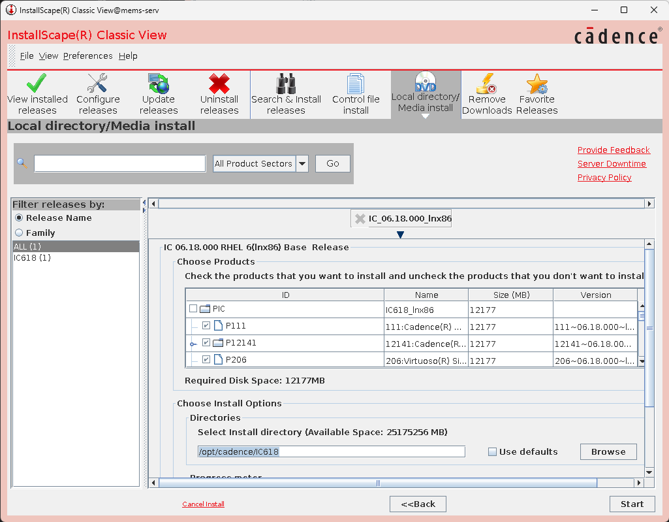Click the P206 file icon
Image resolution: width=669 pixels, height=522 pixels.
pyautogui.click(x=218, y=360)
